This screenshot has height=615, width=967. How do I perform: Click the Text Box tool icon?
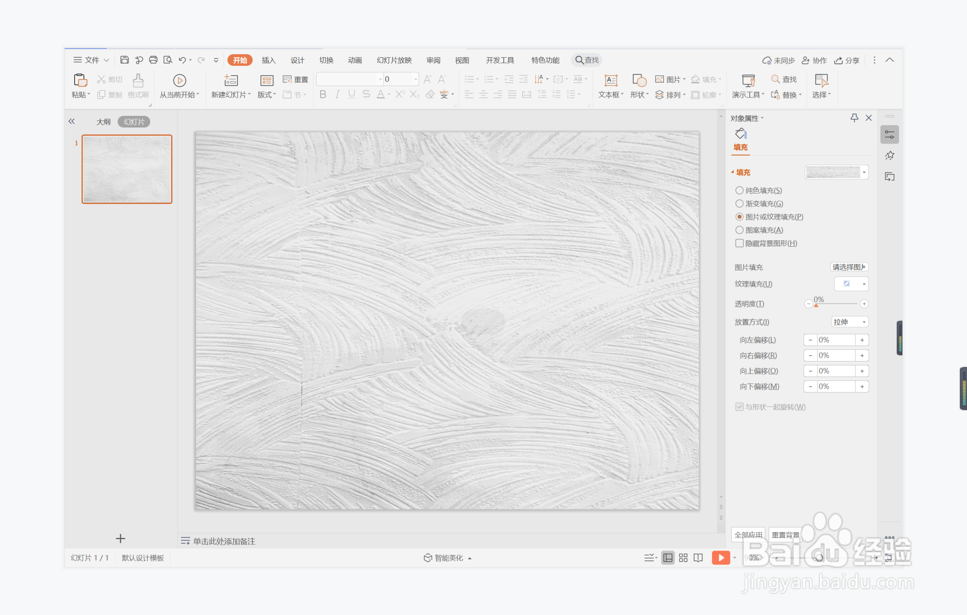click(611, 80)
